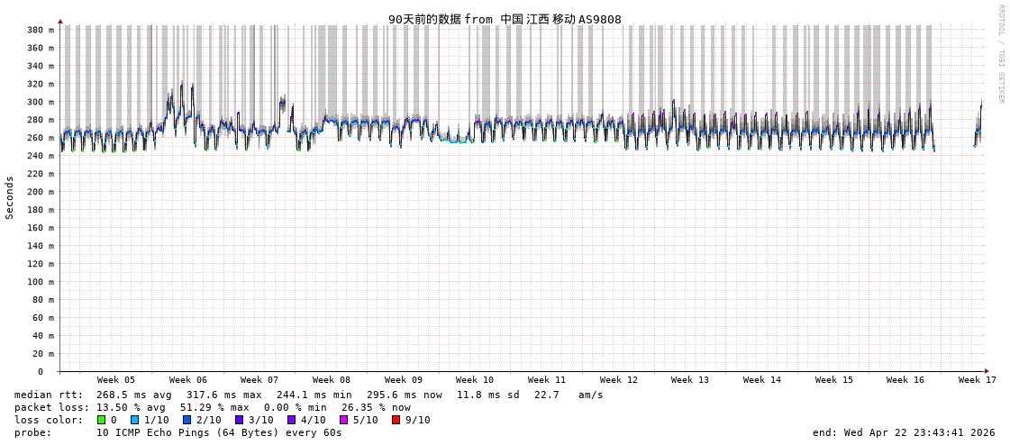Select the Week 10 time axis label
The width and height of the screenshot is (1010, 445).
[475, 380]
